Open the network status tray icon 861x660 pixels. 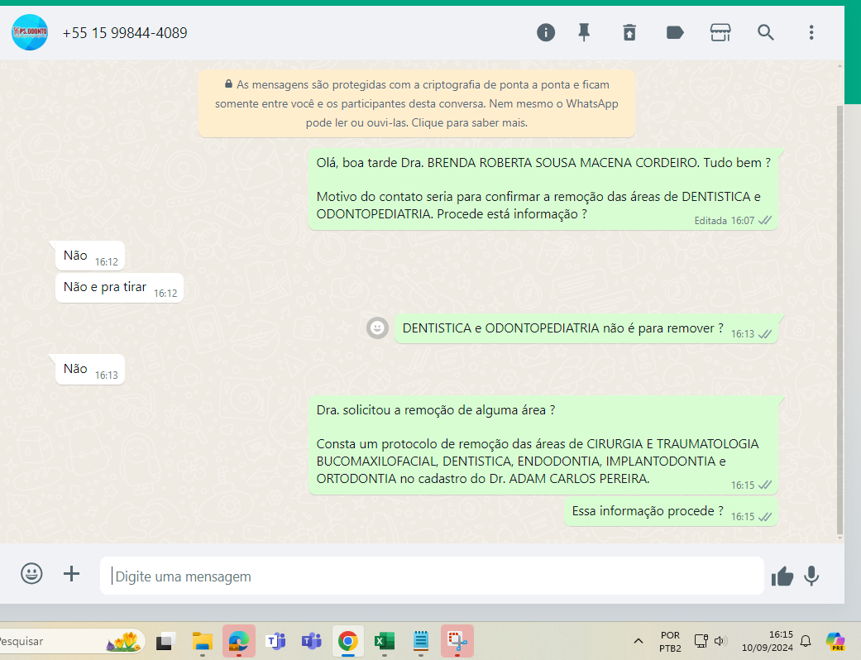(701, 641)
